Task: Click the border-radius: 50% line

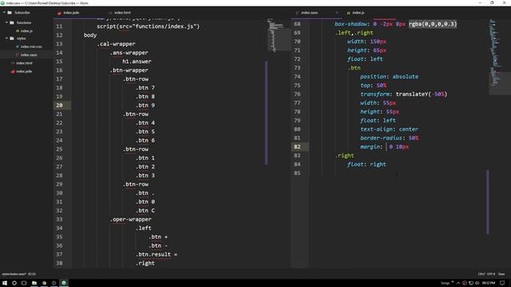Action: point(389,138)
